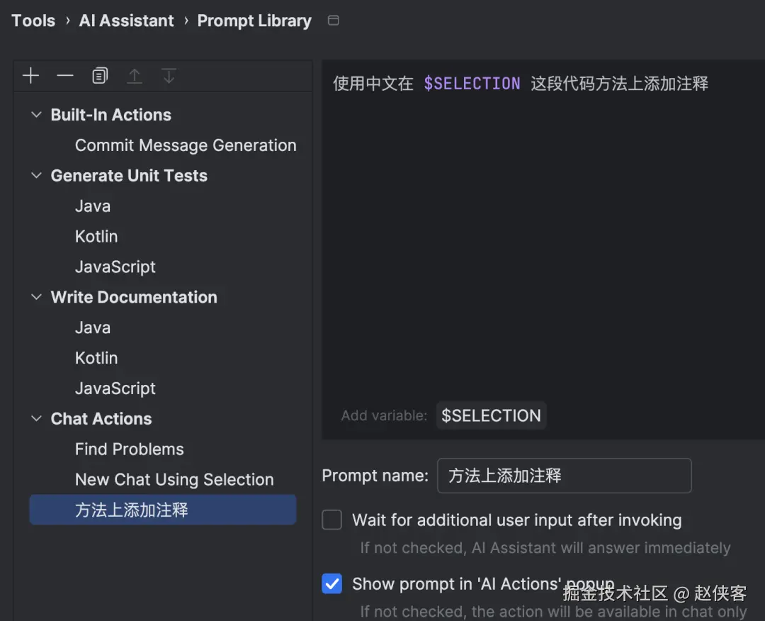Collapse the Built-In Actions group
The height and width of the screenshot is (621, 765).
pos(37,115)
